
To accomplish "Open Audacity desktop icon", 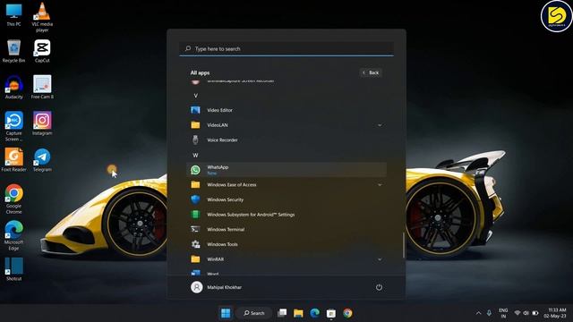I will pos(14,88).
